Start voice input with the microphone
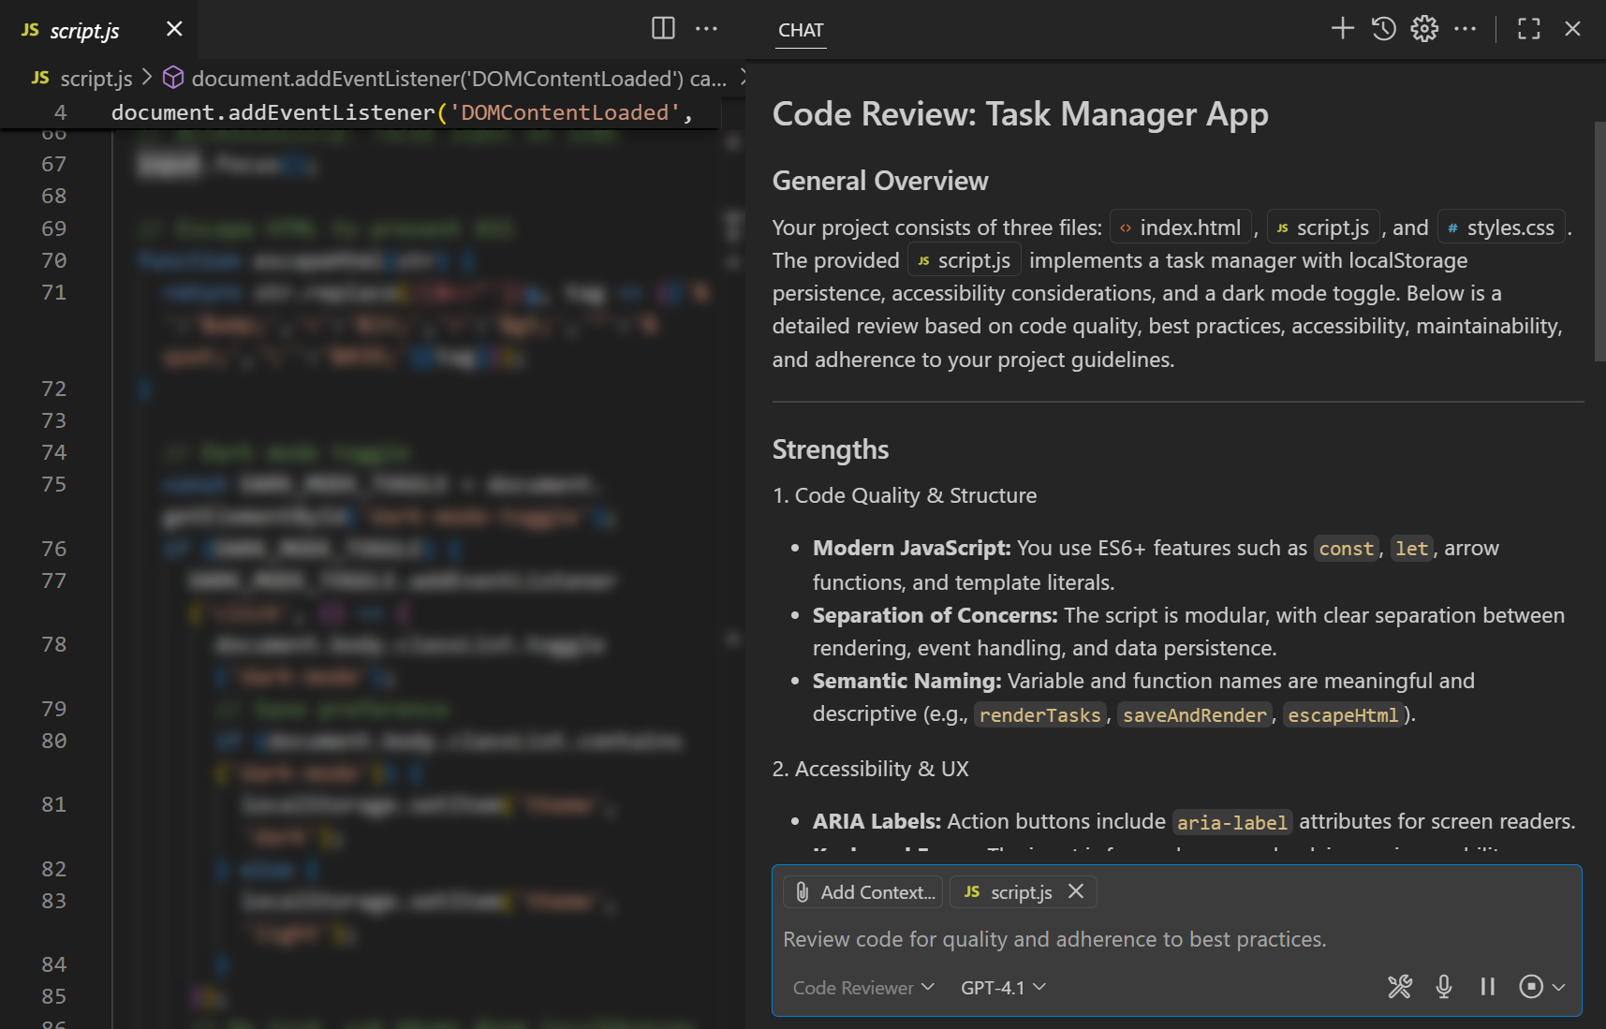This screenshot has width=1606, height=1029. (1442, 987)
